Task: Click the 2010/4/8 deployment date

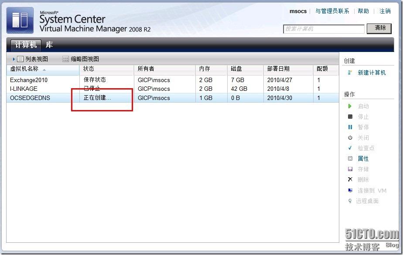Action: [x=278, y=89]
